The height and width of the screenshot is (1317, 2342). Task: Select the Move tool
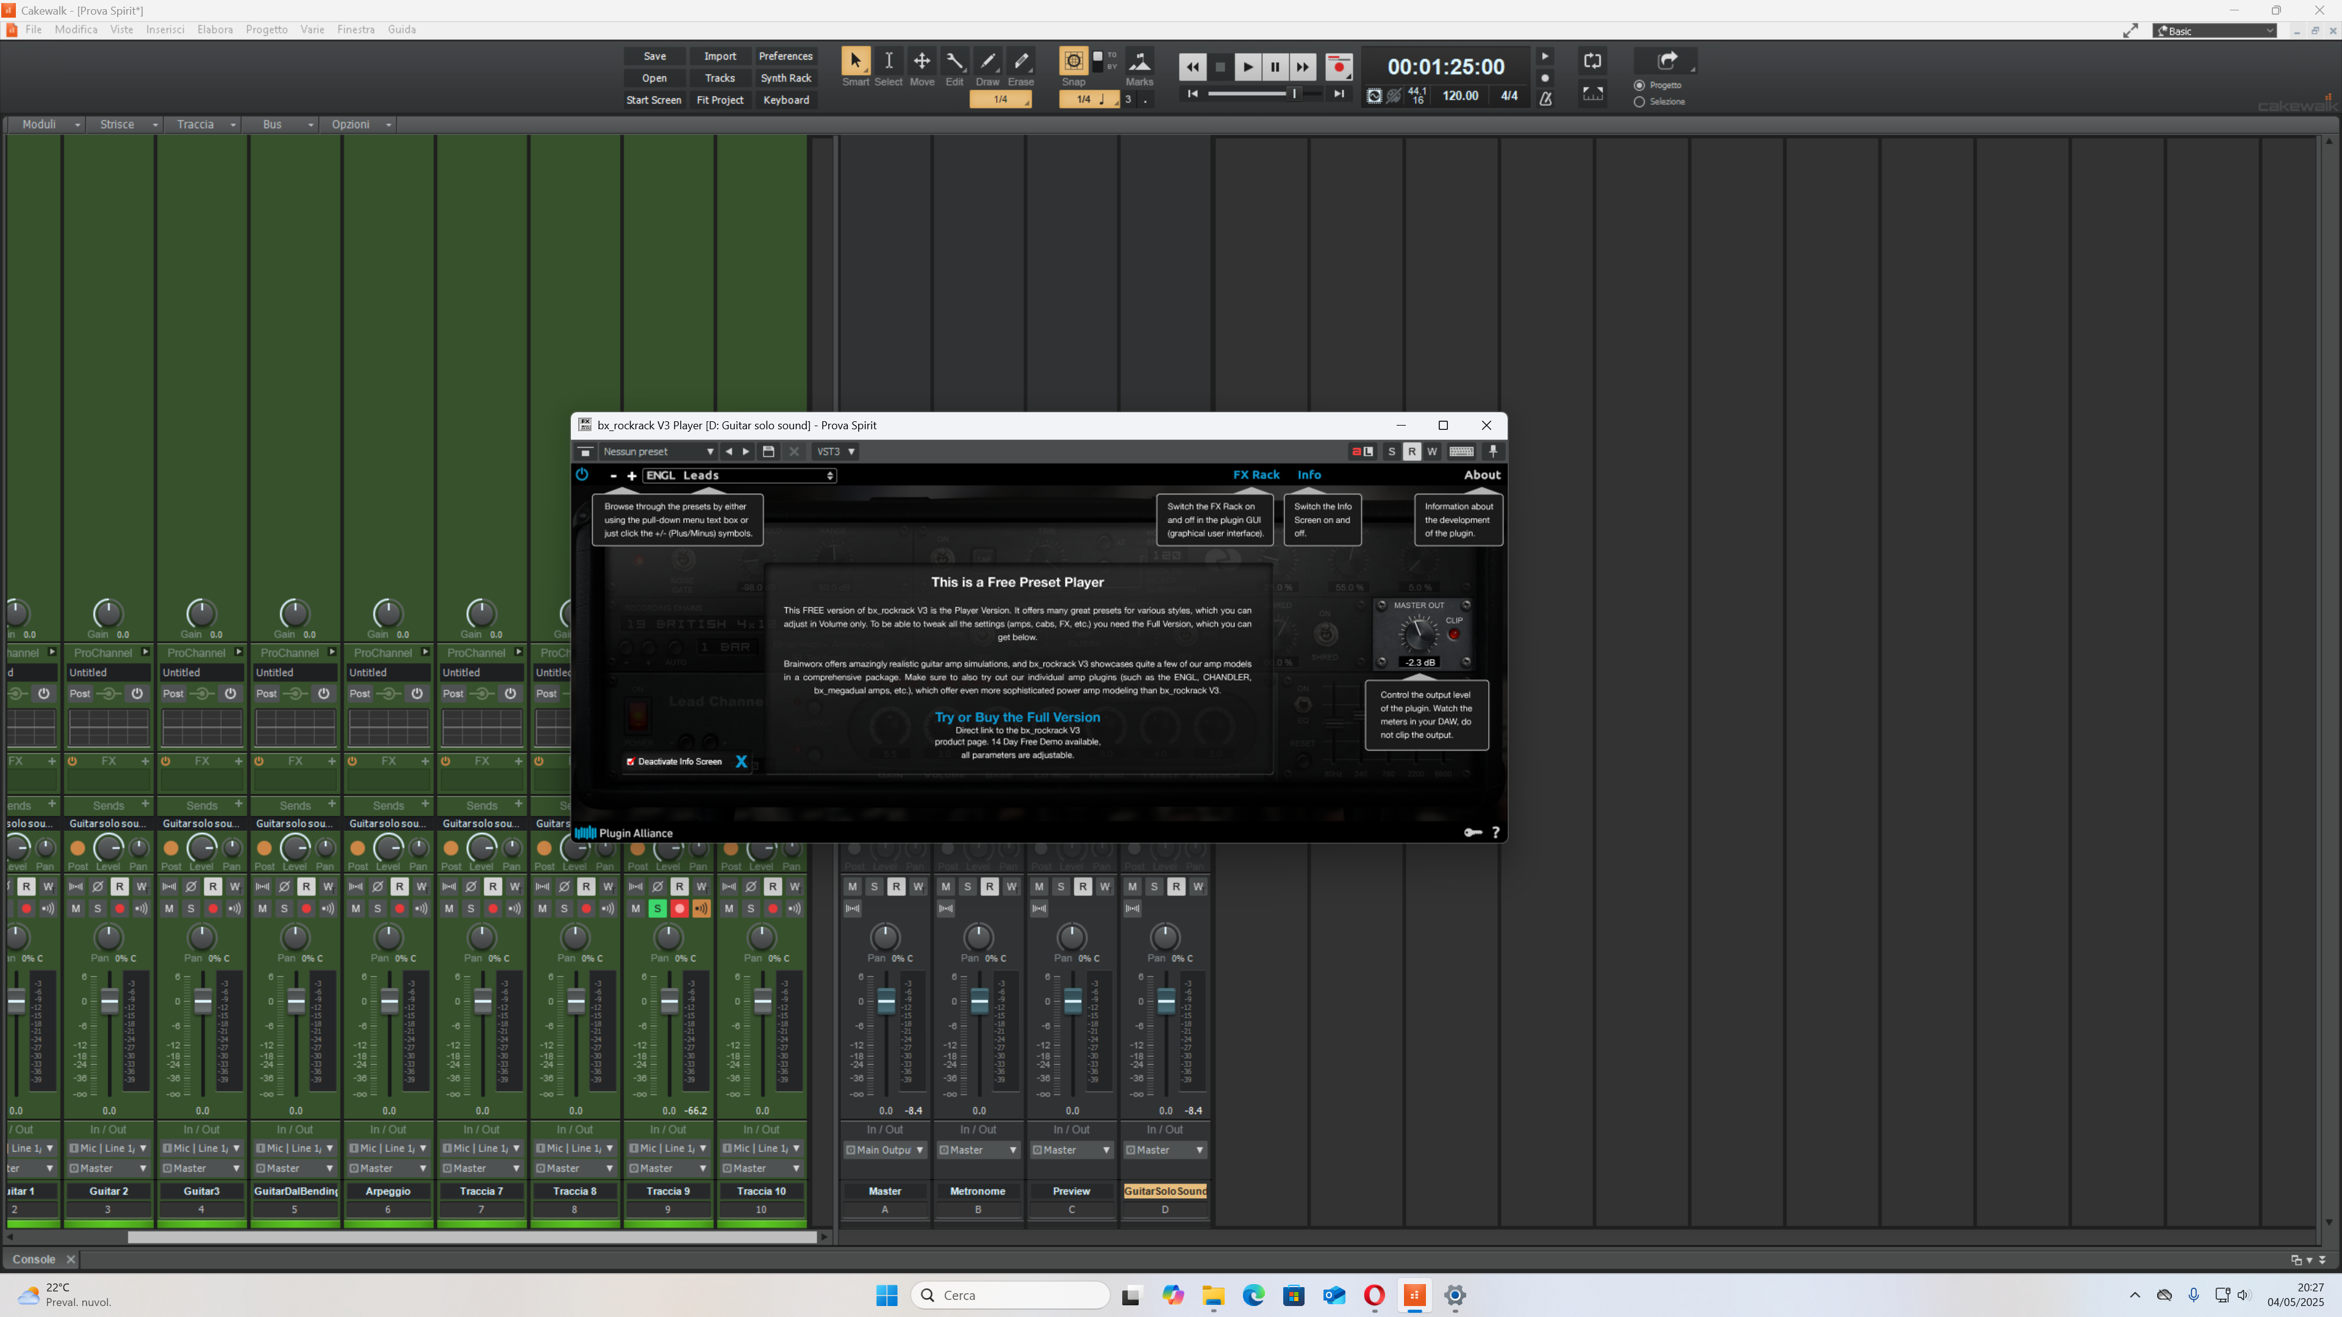921,62
